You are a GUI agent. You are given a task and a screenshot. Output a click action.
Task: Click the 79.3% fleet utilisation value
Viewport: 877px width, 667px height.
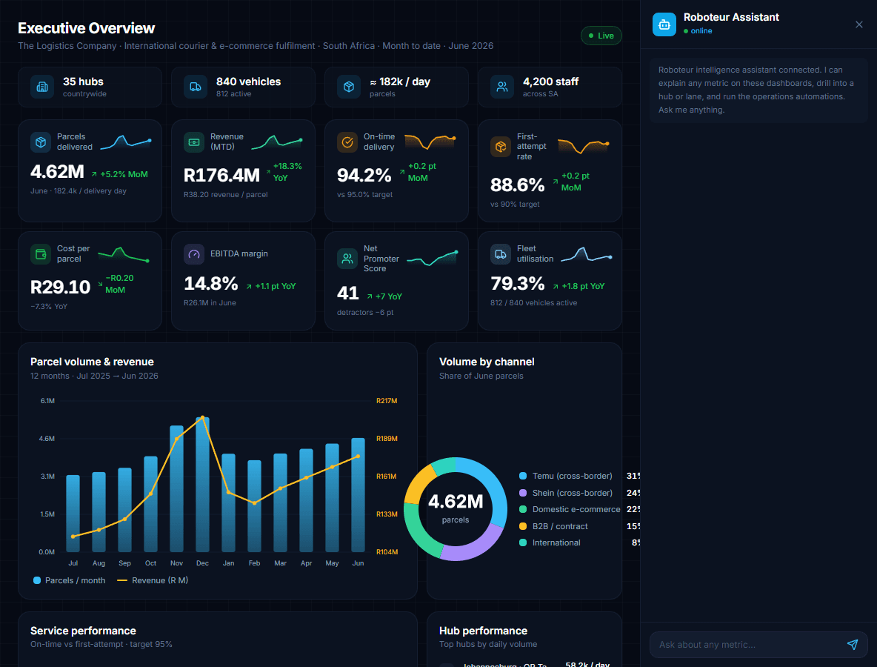coord(517,284)
